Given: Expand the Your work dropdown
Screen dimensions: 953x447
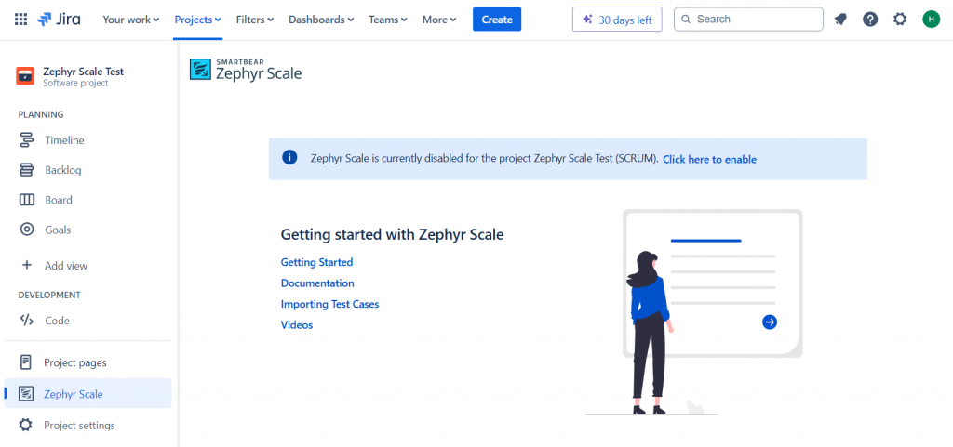Looking at the screenshot, I should [x=130, y=20].
